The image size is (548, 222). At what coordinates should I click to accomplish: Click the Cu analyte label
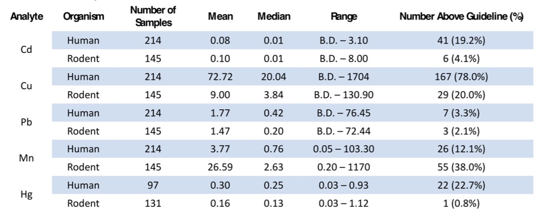point(26,86)
